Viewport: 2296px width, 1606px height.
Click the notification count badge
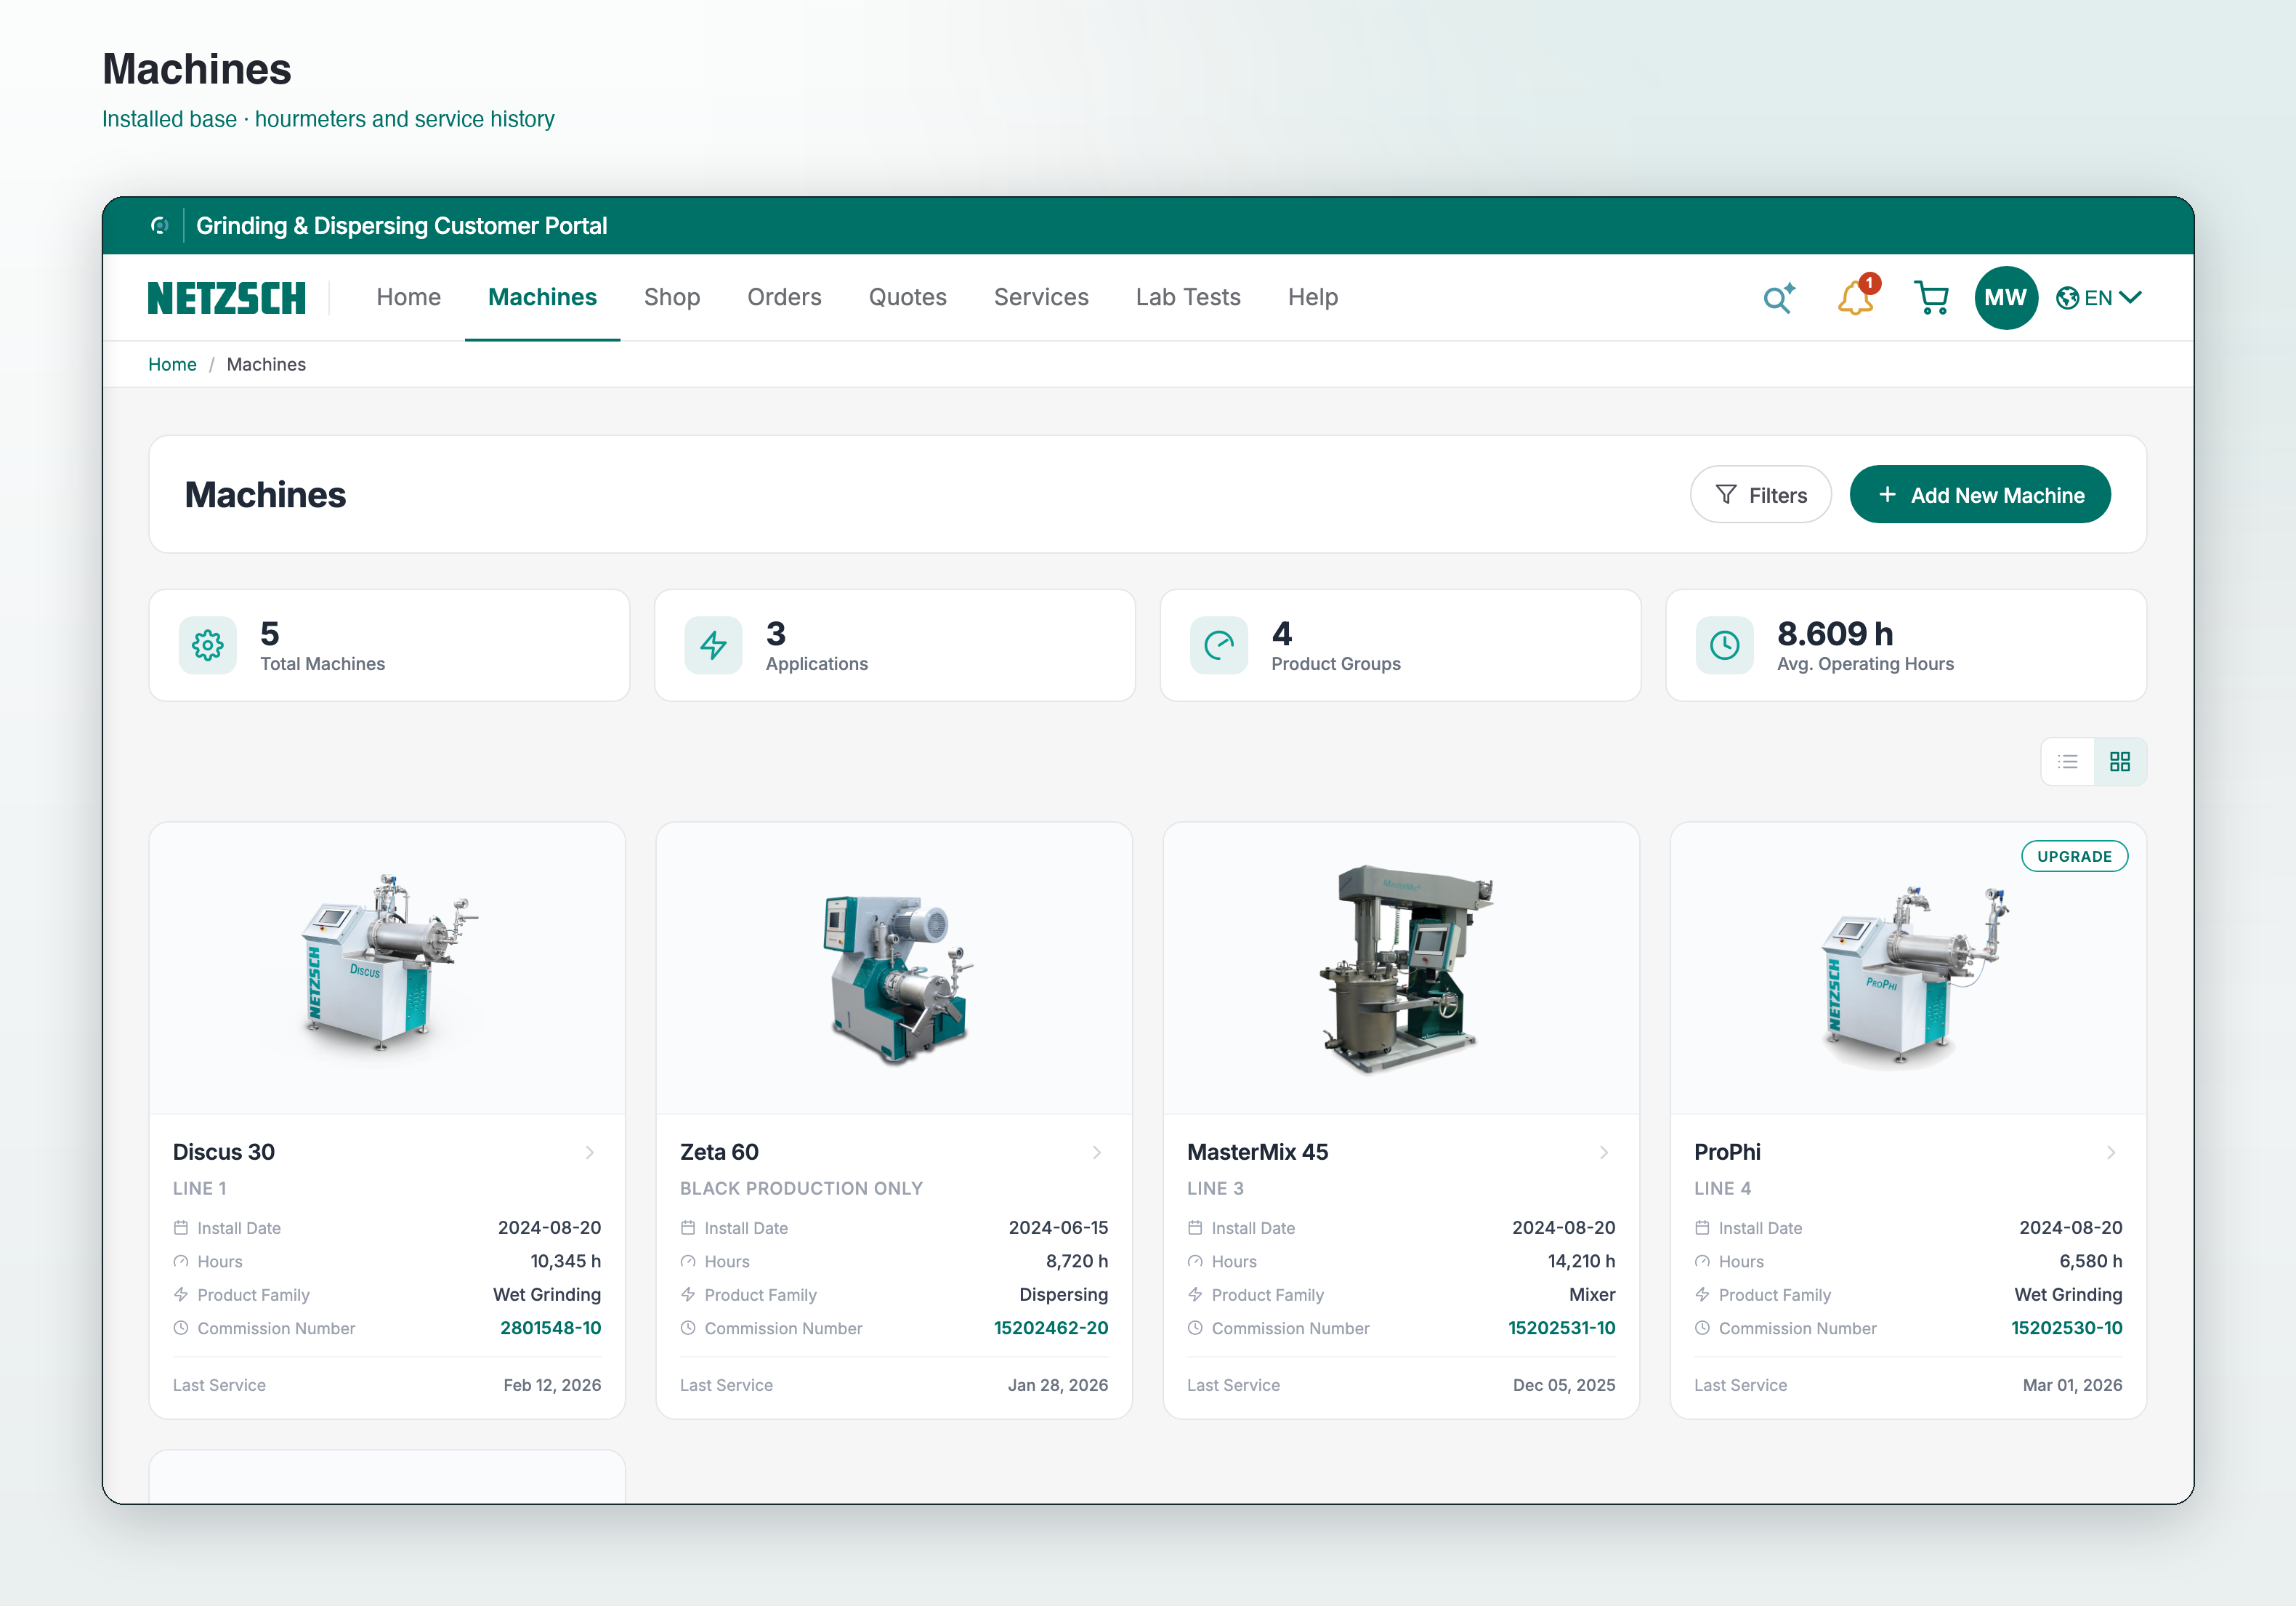[1869, 283]
